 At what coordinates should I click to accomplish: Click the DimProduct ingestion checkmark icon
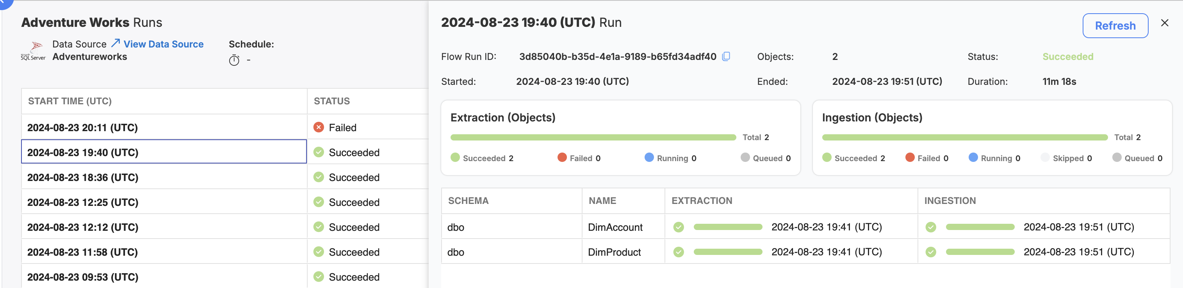click(x=931, y=252)
